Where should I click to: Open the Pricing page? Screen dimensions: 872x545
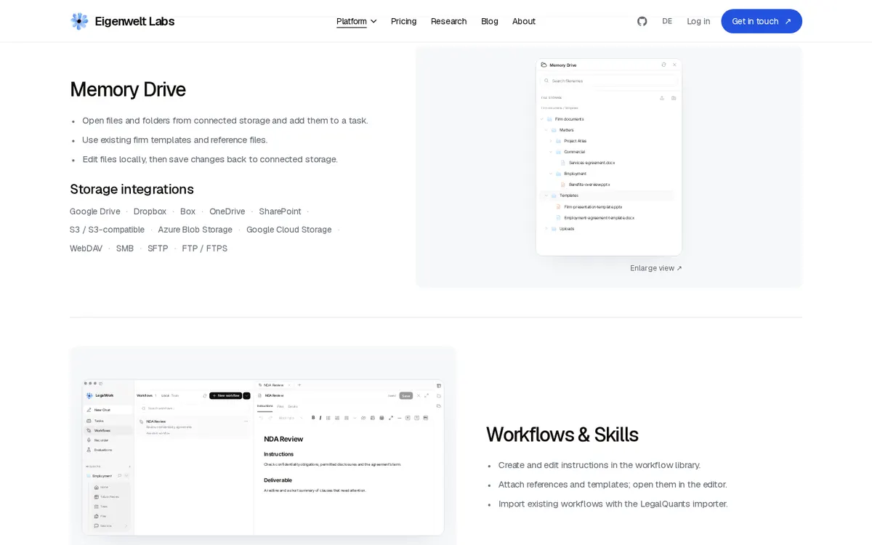point(404,21)
